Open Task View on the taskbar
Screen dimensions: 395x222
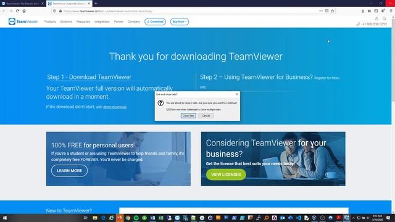[x=85, y=218]
